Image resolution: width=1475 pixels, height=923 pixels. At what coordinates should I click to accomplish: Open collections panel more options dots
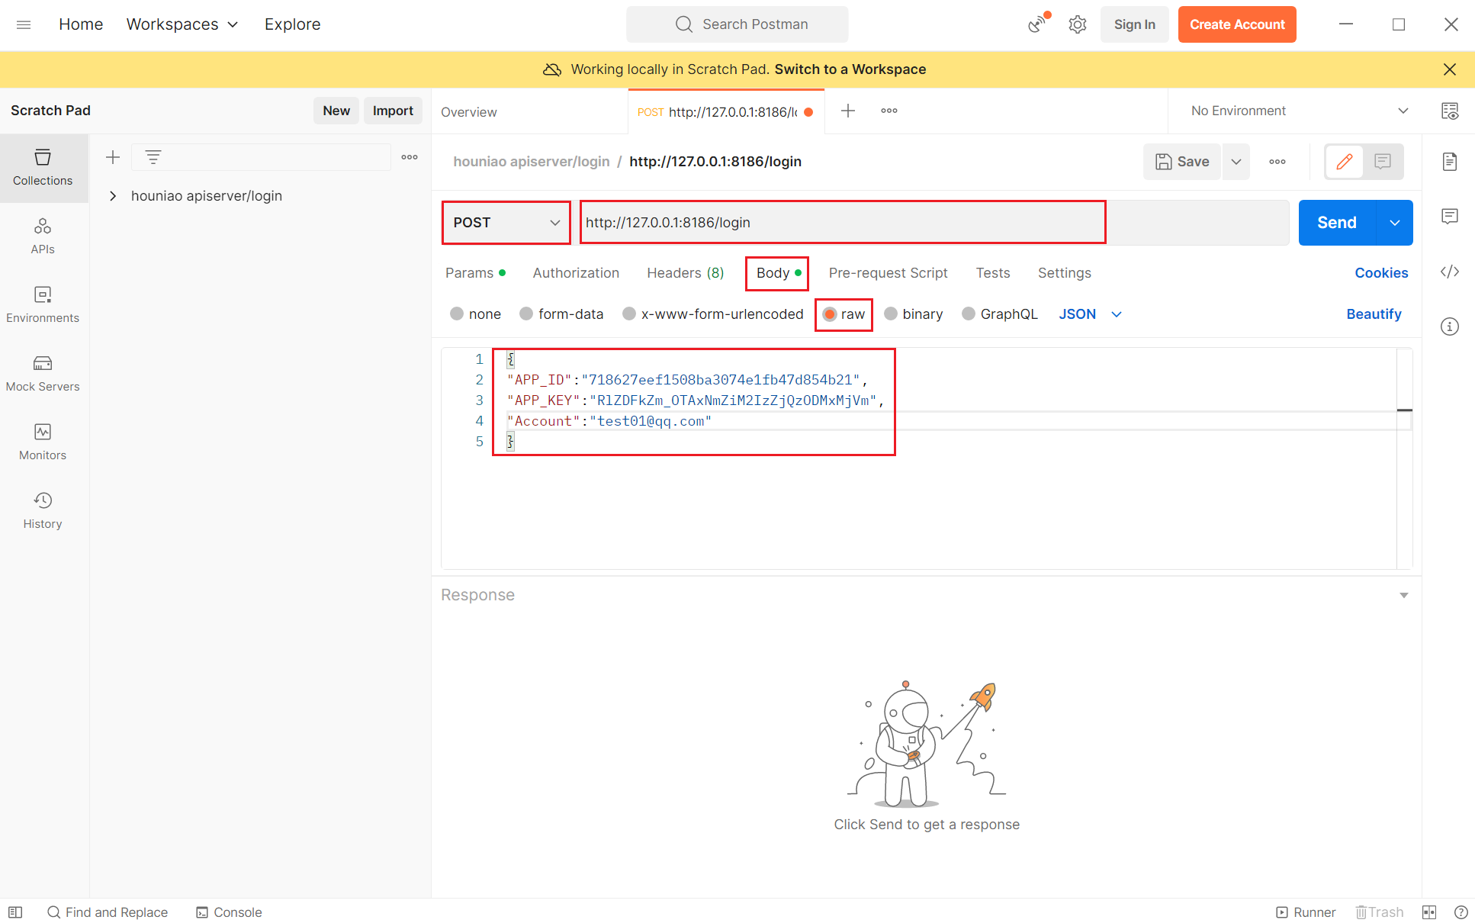(410, 157)
